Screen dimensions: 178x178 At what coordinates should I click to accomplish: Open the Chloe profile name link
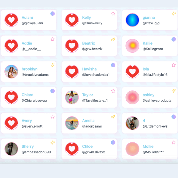(87, 146)
